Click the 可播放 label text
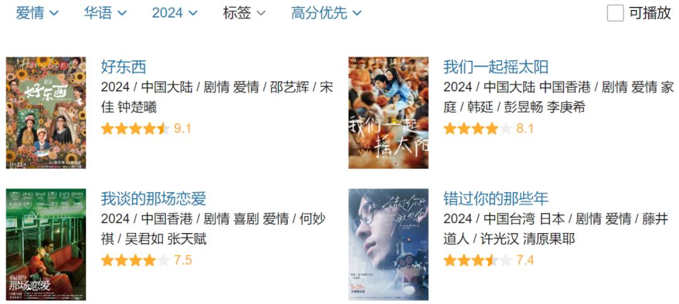This screenshot has height=304, width=679. tap(650, 13)
